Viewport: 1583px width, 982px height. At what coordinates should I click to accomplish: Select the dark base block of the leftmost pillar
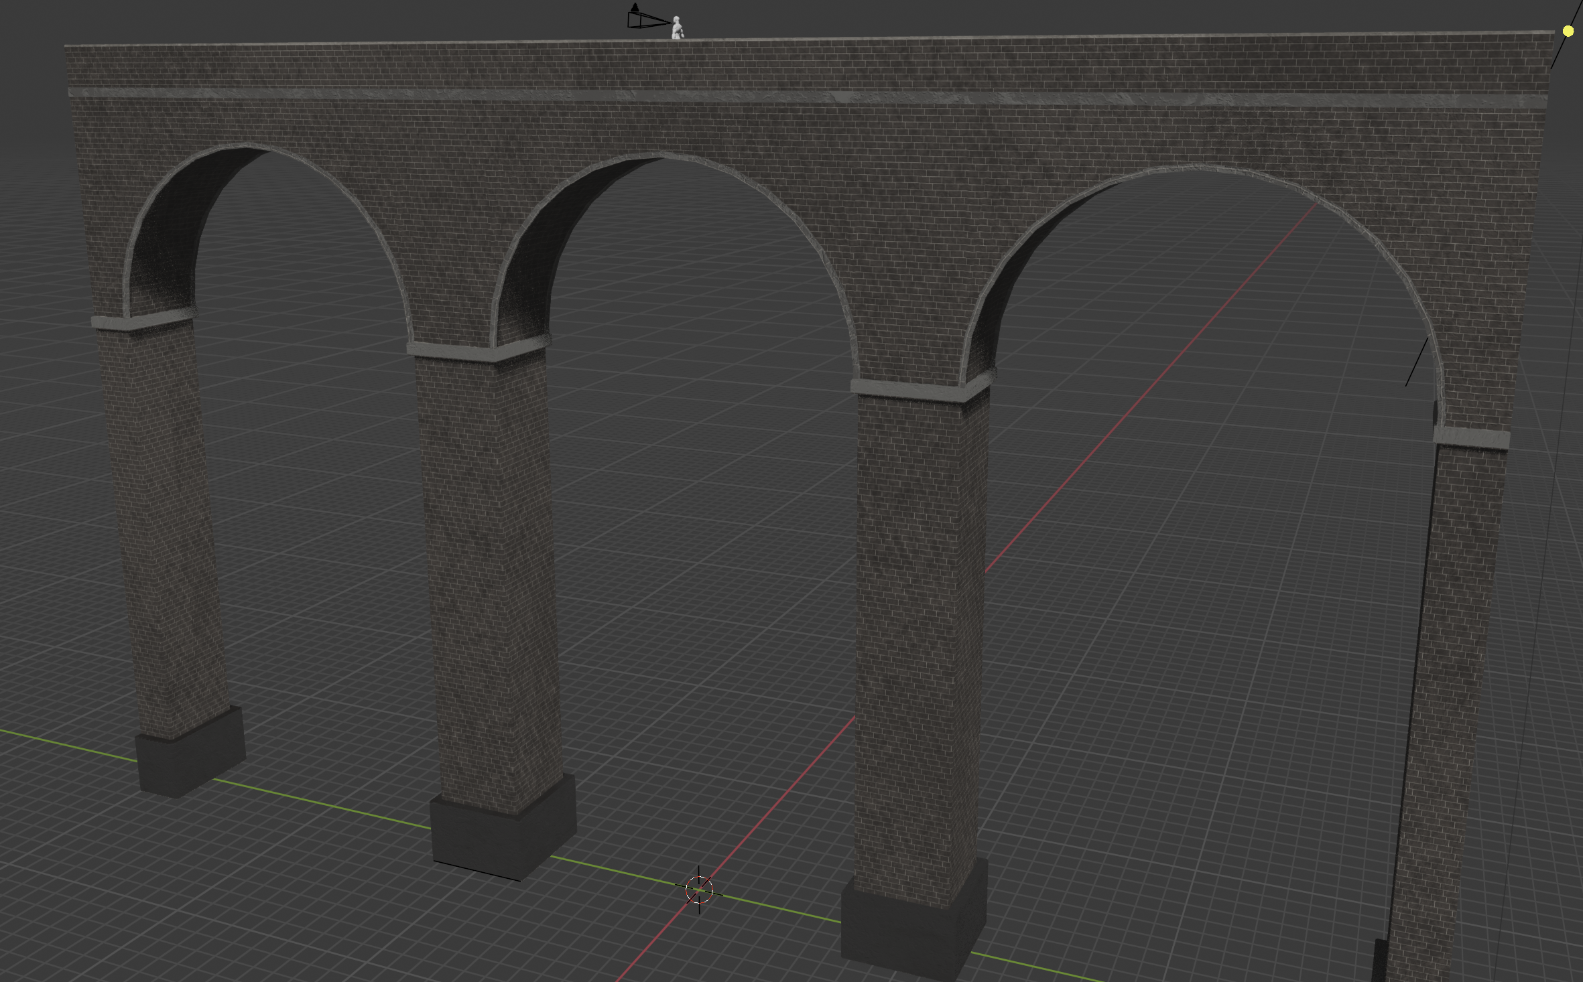[190, 752]
